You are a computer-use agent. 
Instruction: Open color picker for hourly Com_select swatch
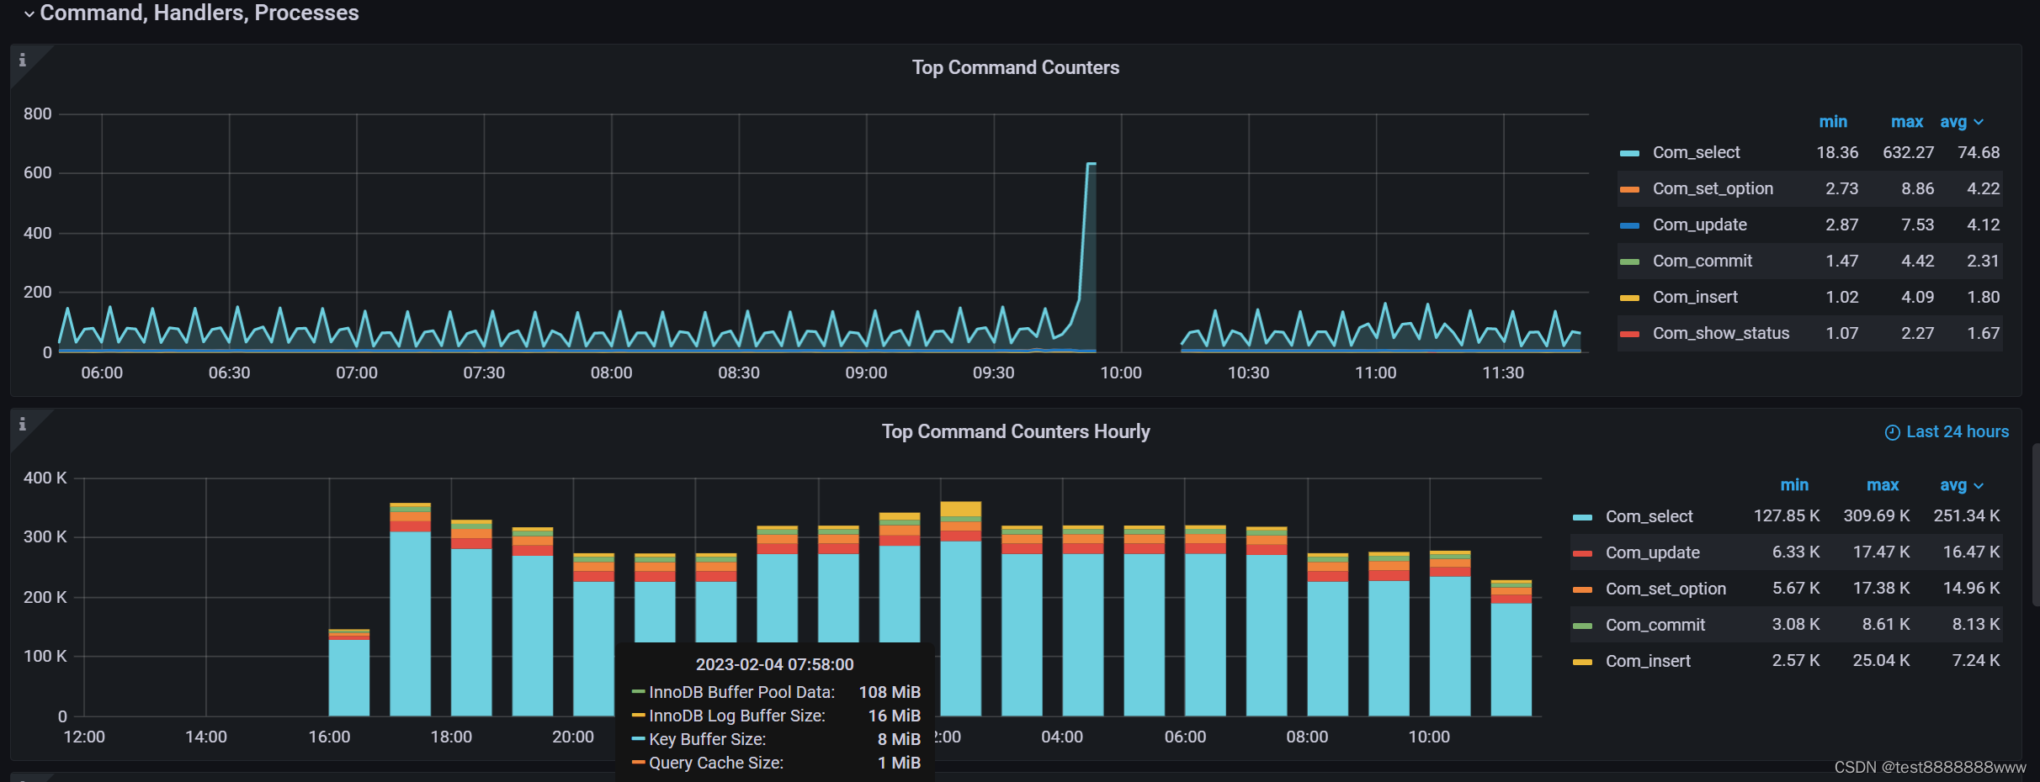point(1582,517)
